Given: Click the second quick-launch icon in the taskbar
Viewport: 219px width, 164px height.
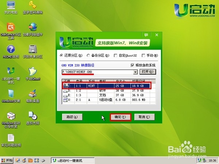Looking at the screenshot, I should [24, 160].
